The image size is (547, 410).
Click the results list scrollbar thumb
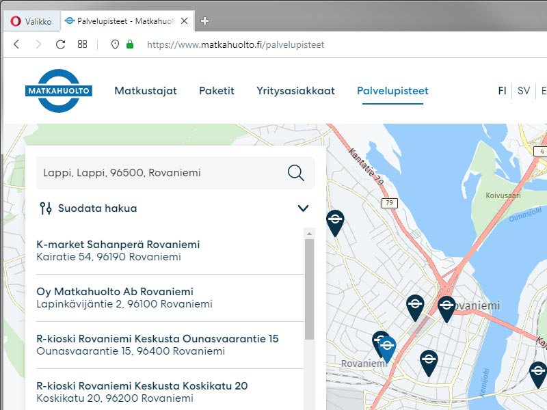pyautogui.click(x=309, y=289)
